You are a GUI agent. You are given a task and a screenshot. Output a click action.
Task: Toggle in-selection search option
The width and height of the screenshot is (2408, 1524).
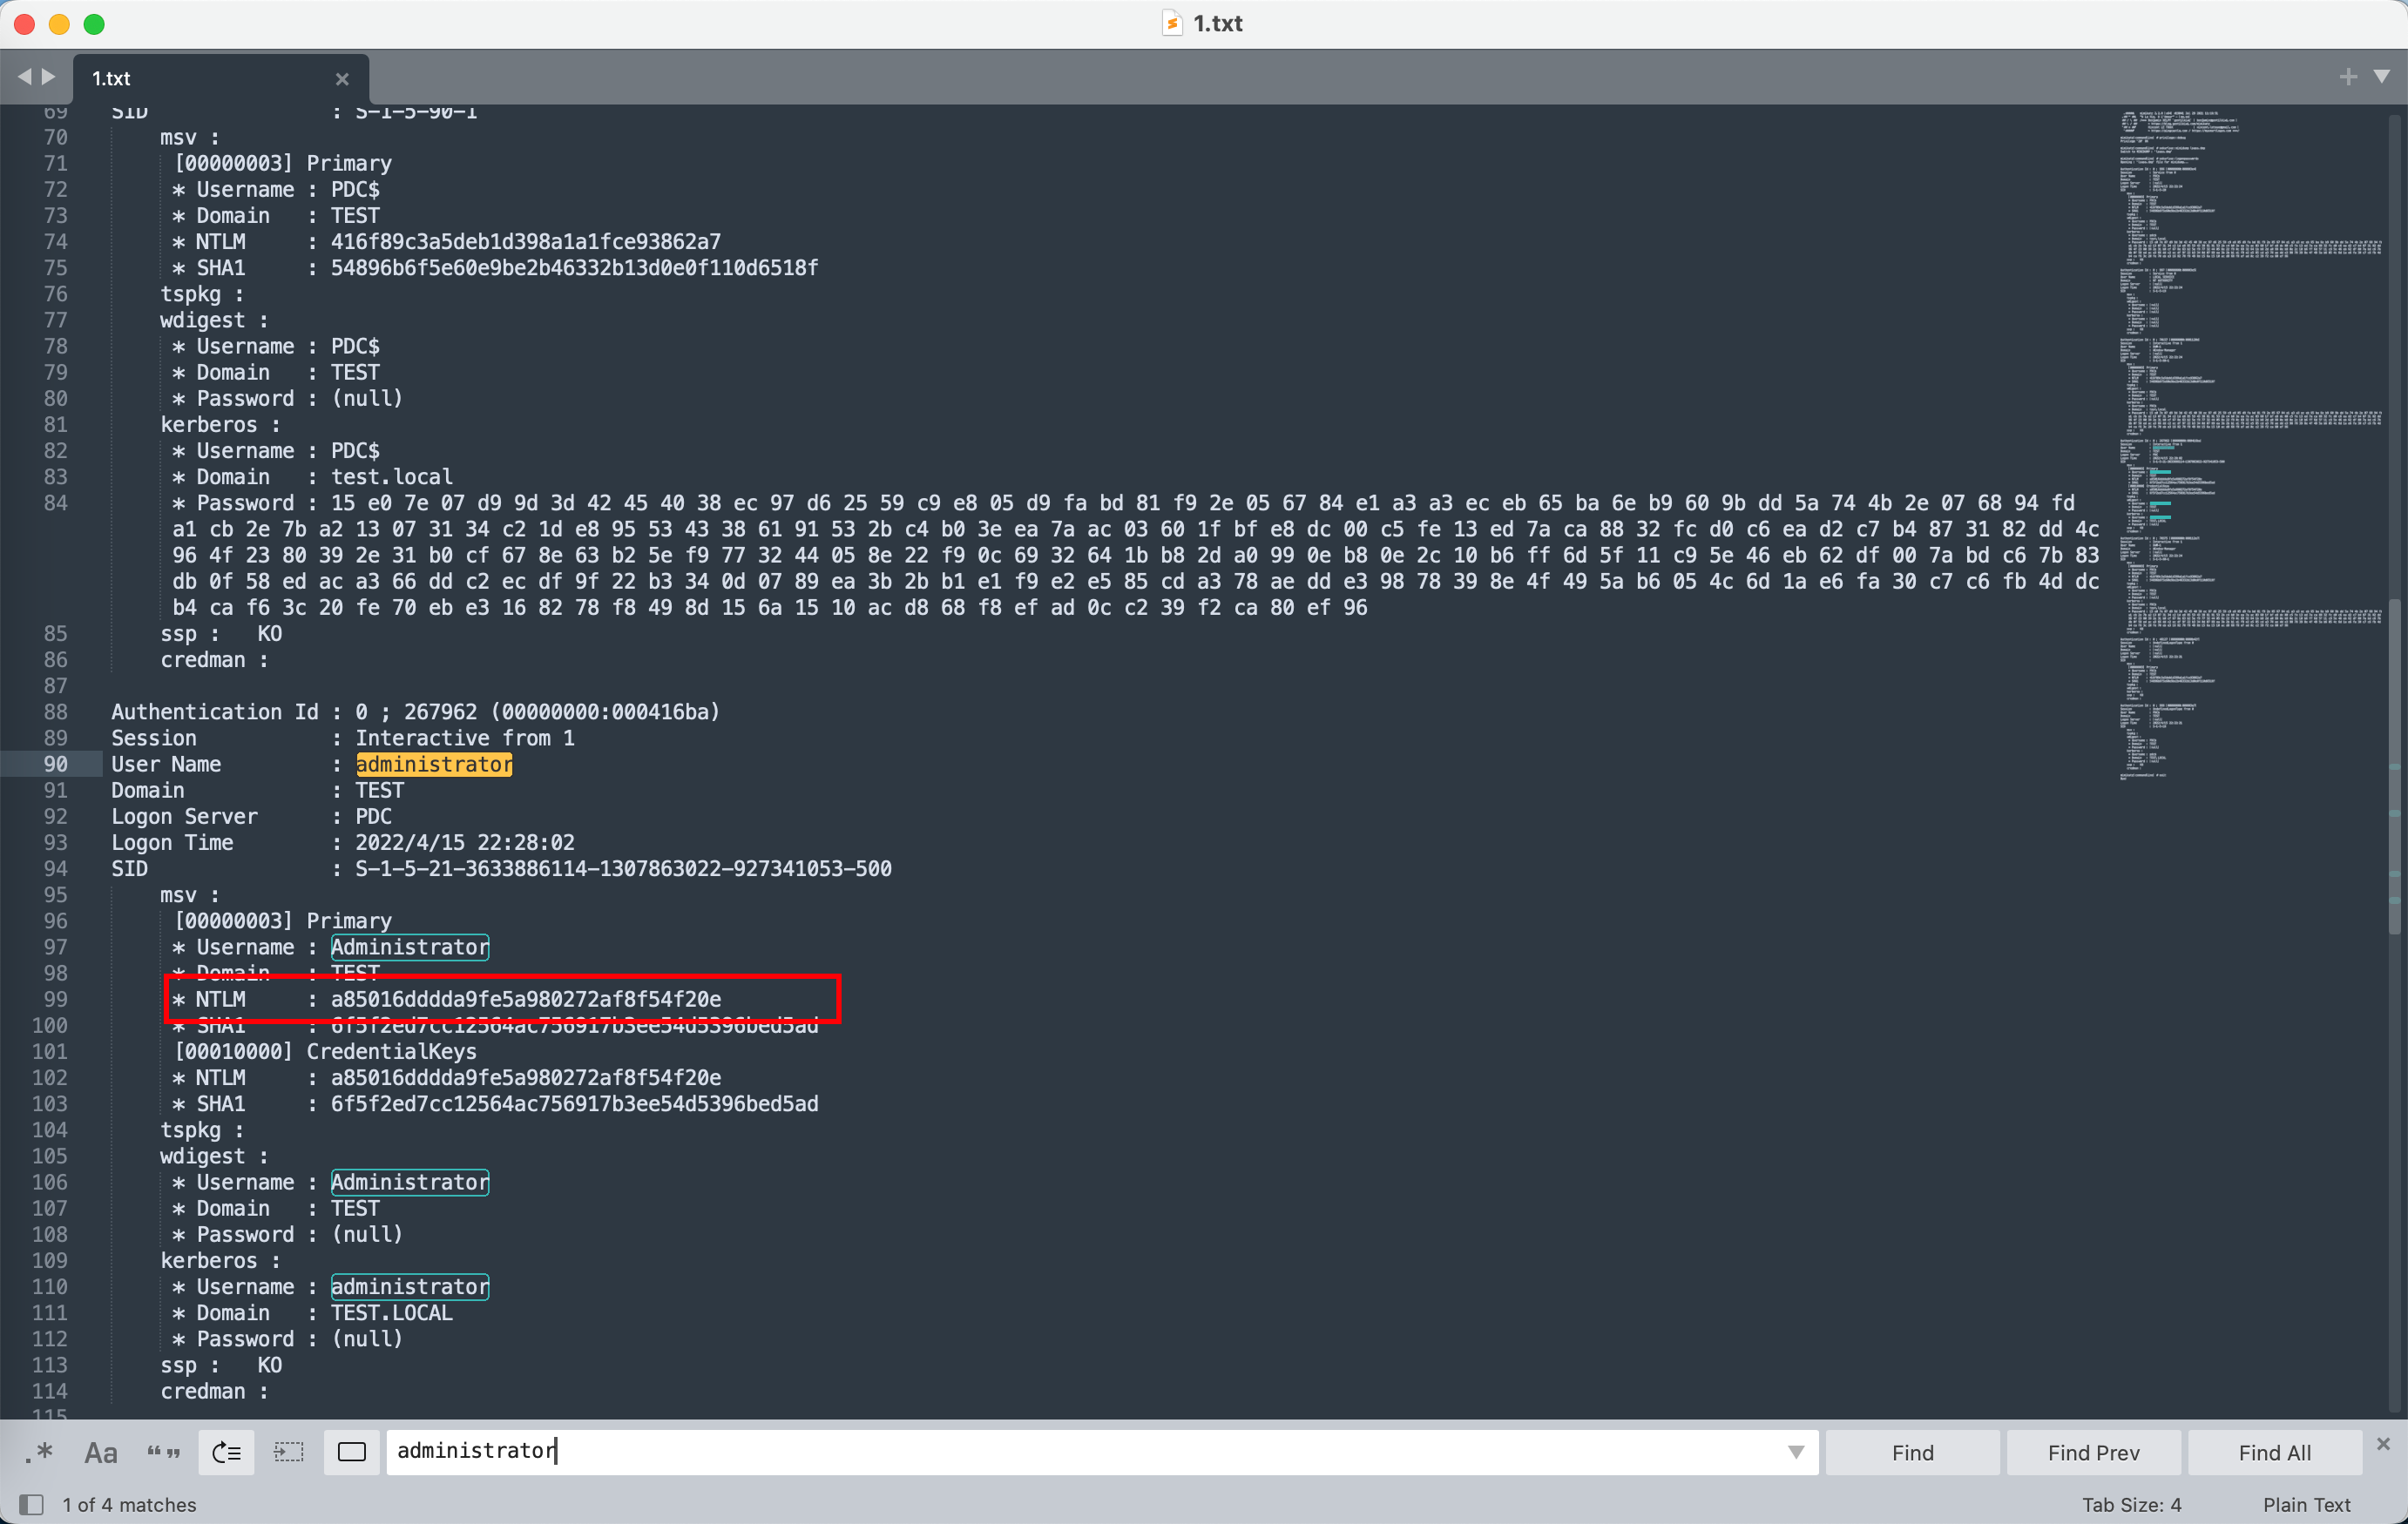[289, 1452]
